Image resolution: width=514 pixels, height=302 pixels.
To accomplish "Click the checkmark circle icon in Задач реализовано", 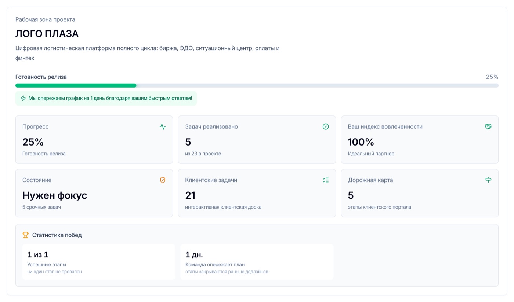I will tap(326, 126).
